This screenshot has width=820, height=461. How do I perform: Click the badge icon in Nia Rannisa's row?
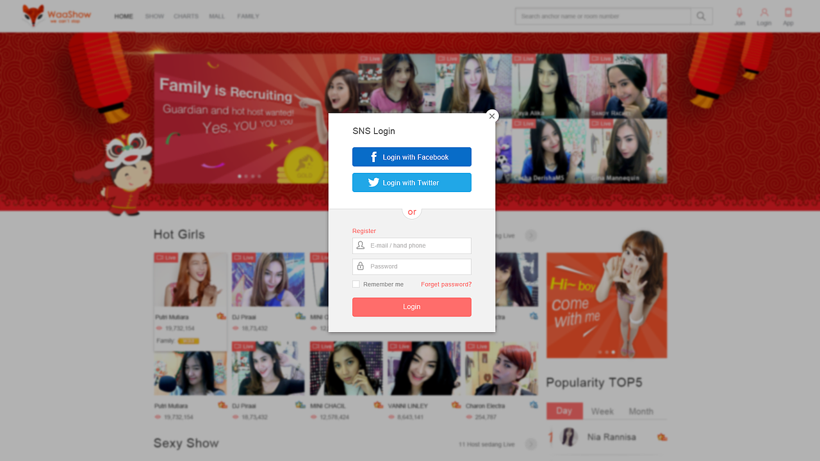tap(662, 437)
